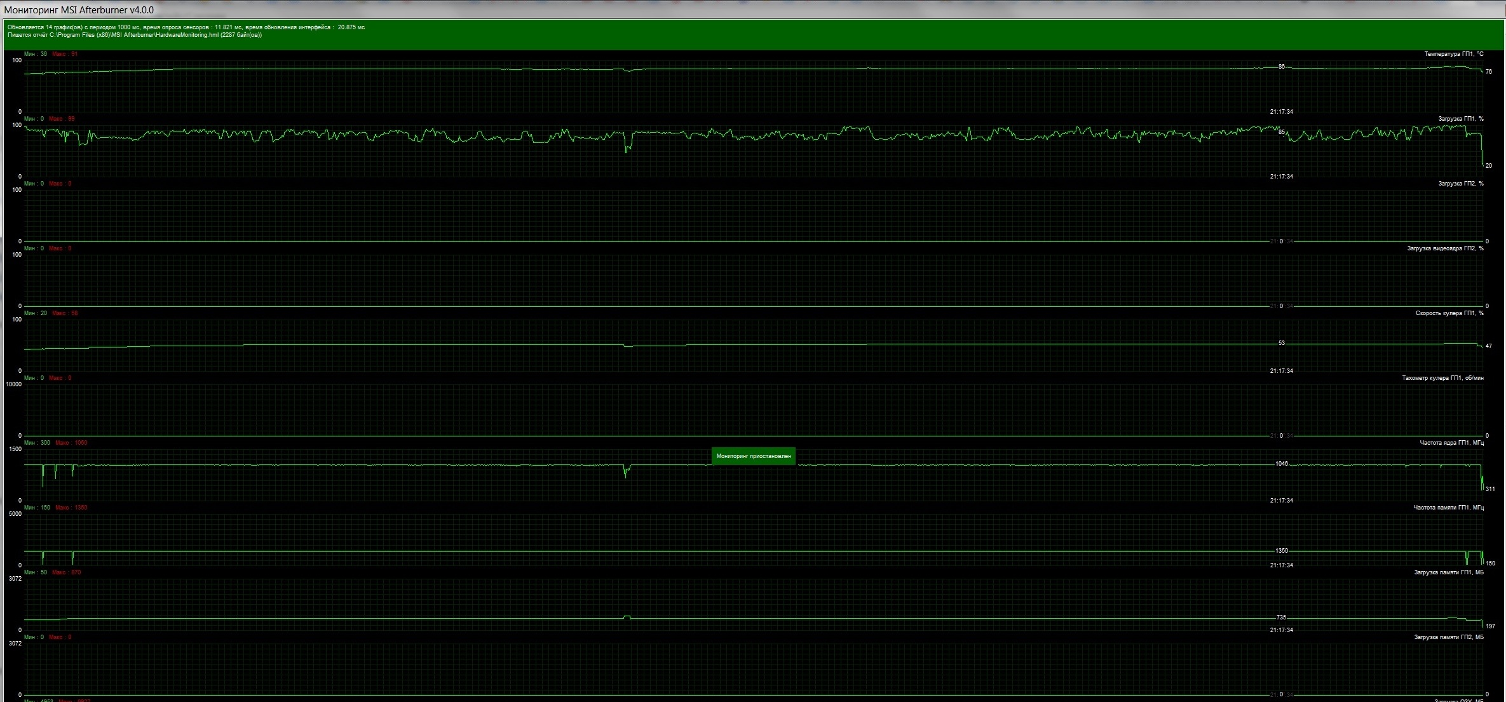This screenshot has height=702, width=1506.
Task: Click the 'Температура ГП1, °C' graph label
Action: tap(1453, 54)
